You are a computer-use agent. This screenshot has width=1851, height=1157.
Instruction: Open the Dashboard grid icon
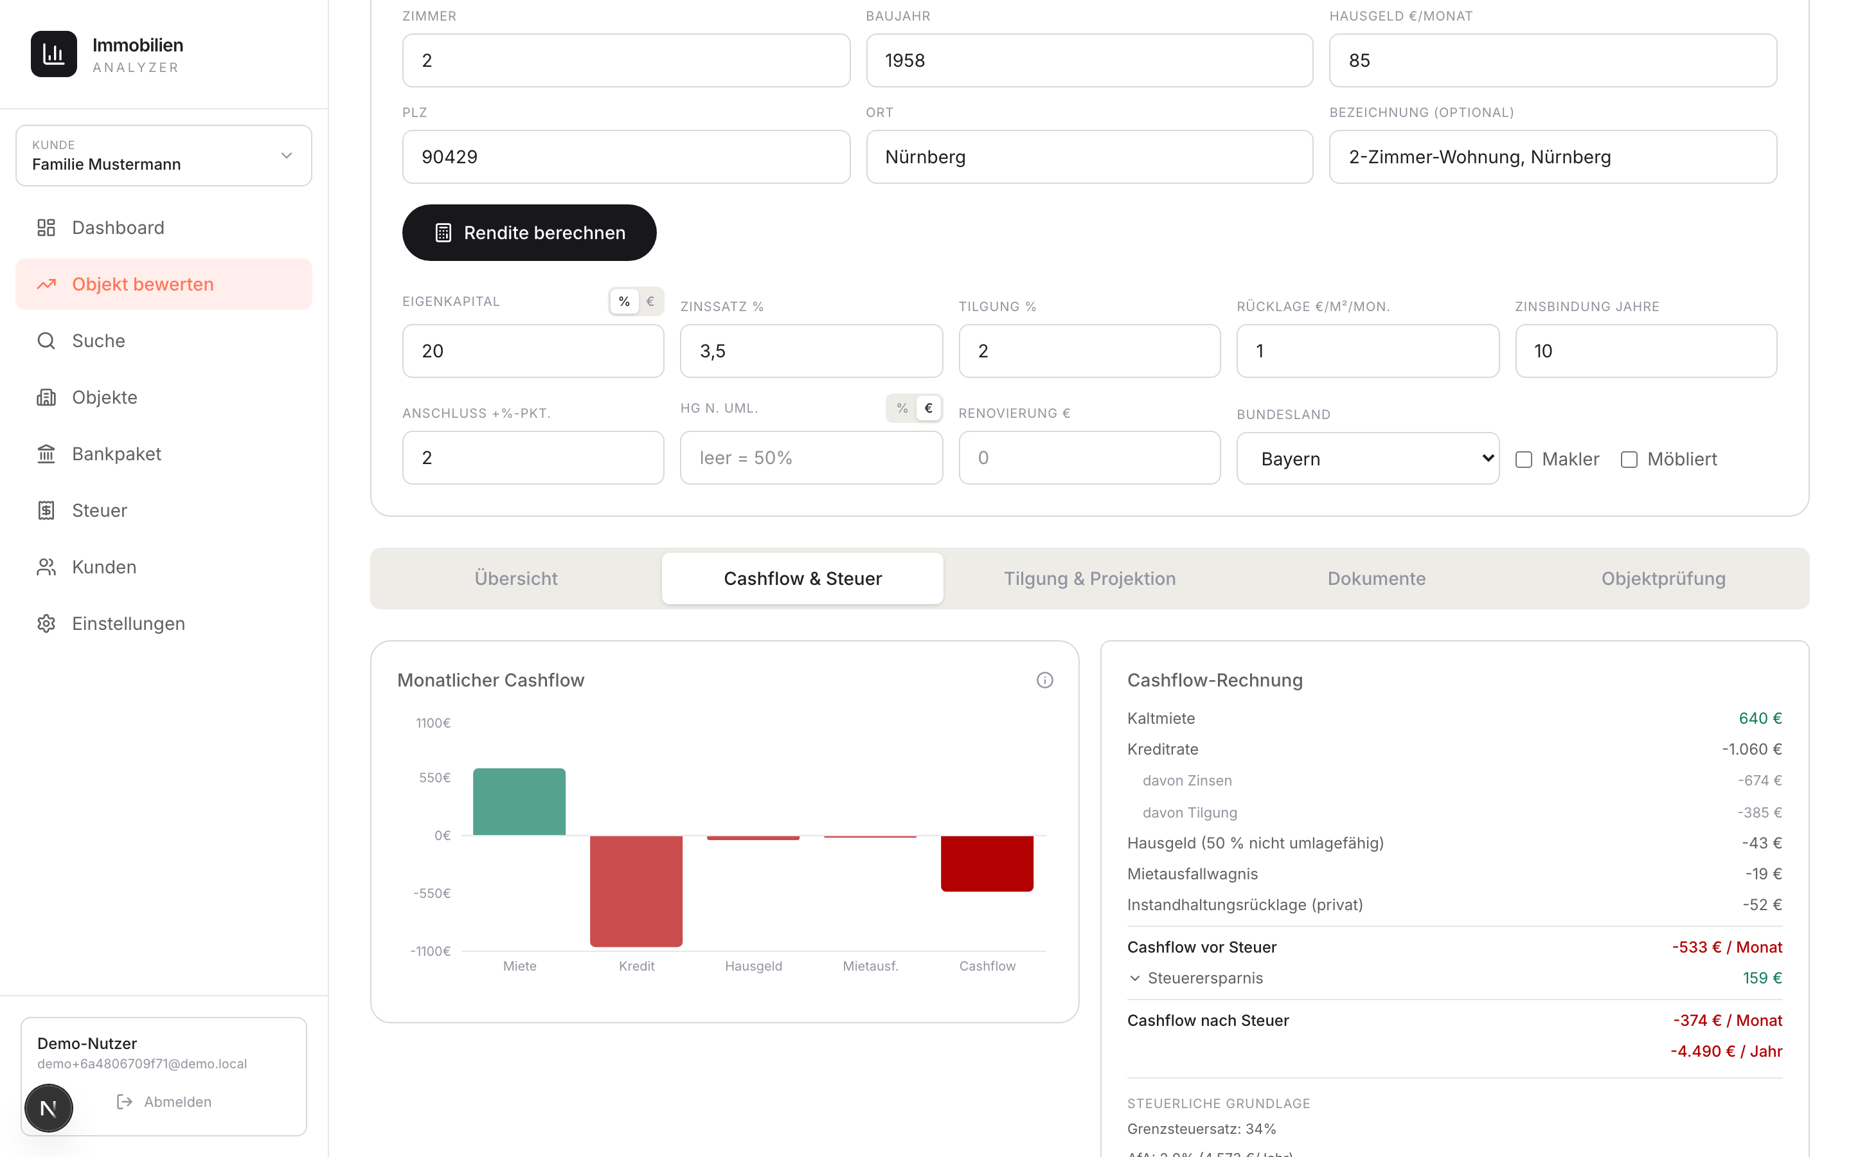[x=46, y=228]
